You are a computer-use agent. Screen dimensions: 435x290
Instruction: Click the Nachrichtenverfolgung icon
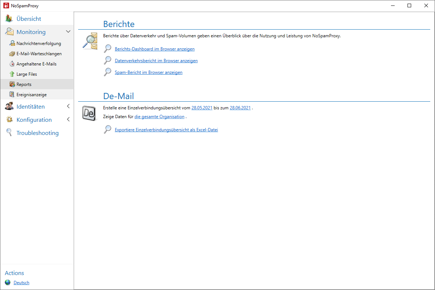pos(12,43)
